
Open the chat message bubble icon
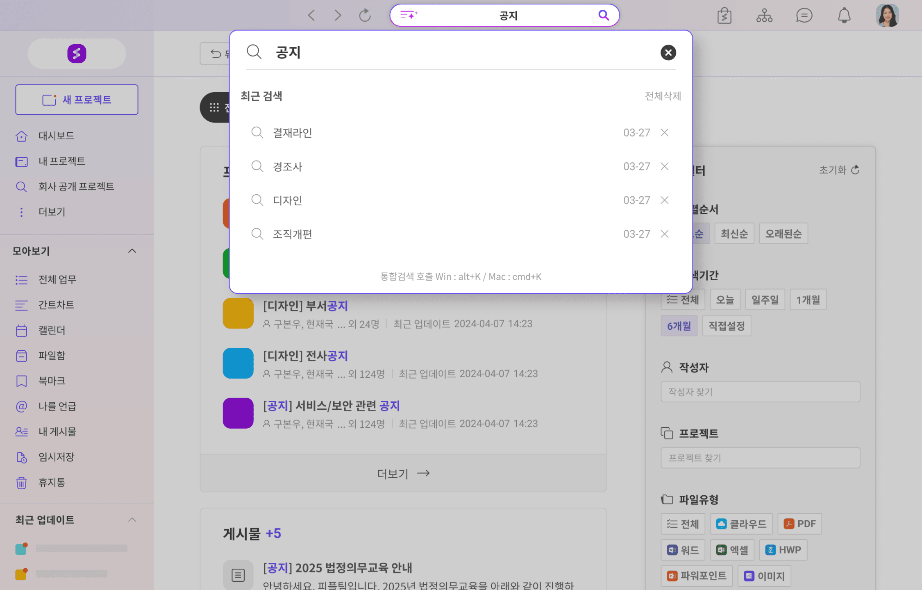(x=804, y=16)
